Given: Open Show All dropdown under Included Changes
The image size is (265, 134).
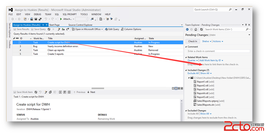Looking at the screenshot, I should click(x=206, y=73).
